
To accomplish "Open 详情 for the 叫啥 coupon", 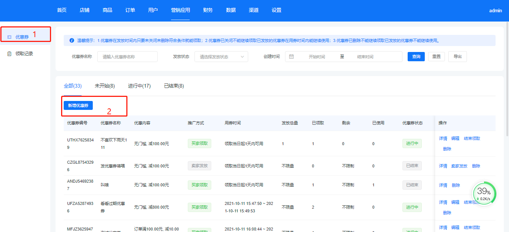I will point(443,185).
